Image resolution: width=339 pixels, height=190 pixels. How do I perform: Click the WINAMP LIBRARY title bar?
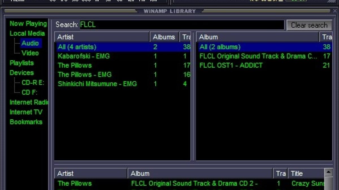click(x=169, y=11)
